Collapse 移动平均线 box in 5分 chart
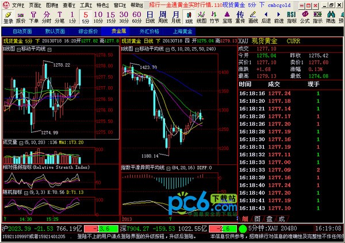The image size is (345, 243). (x=49, y=49)
